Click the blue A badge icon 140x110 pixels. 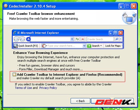click(28, 39)
